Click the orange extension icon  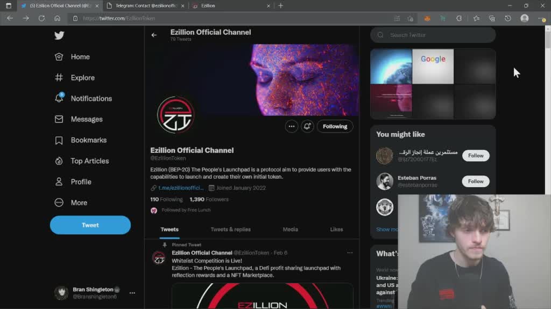coord(427,18)
